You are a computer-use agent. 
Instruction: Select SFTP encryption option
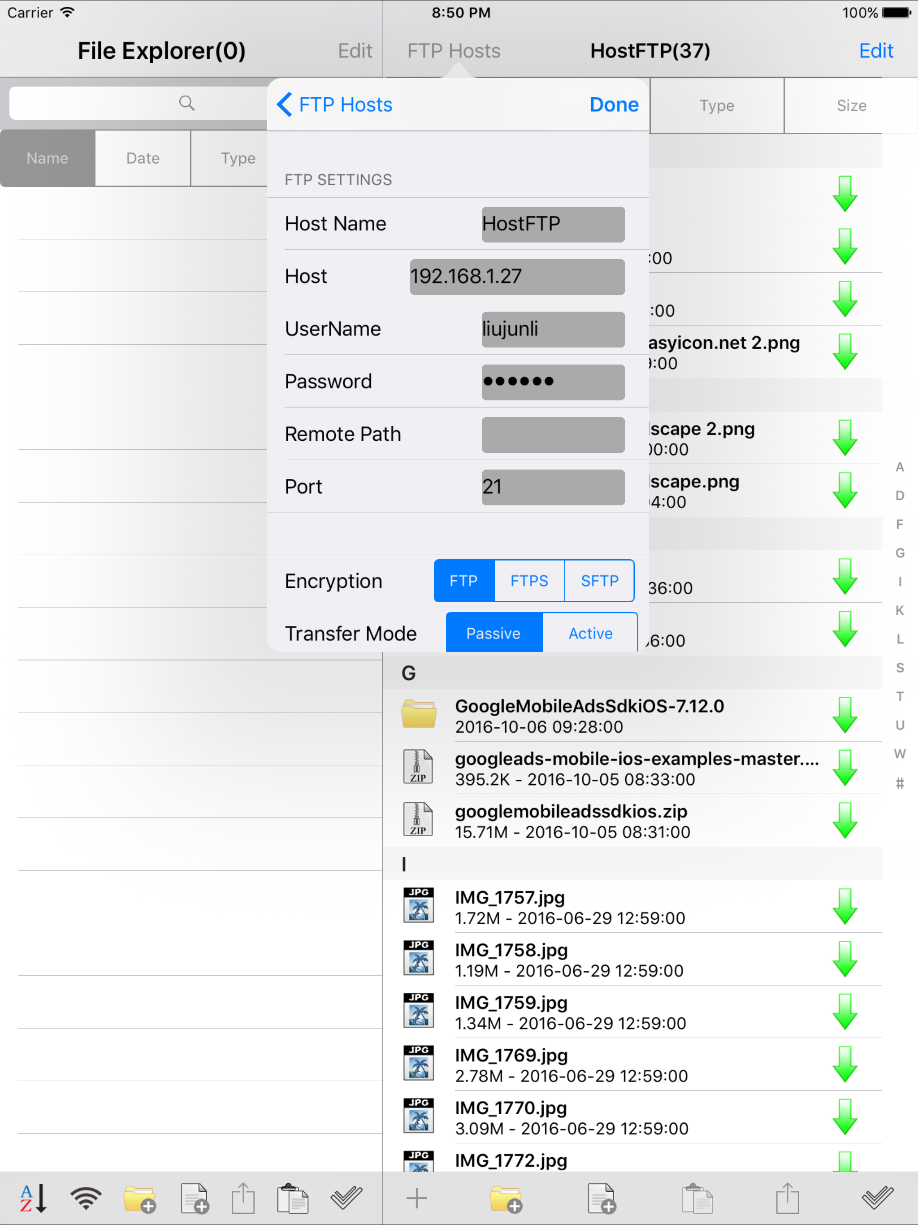[x=599, y=581]
